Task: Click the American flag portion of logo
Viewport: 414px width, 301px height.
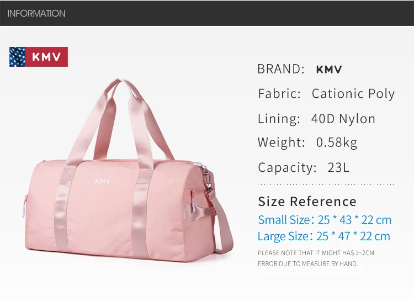Action: click(x=18, y=57)
